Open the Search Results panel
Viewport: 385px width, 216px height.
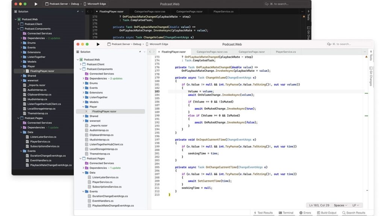354,212
